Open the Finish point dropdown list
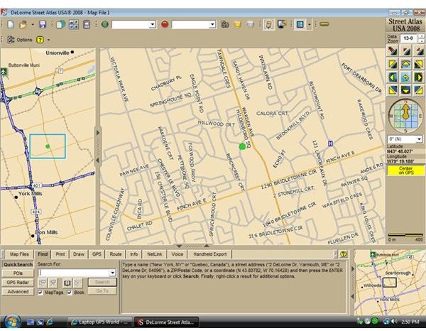 212,25
